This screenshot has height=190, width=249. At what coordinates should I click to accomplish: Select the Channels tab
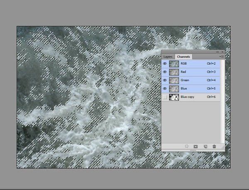pyautogui.click(x=183, y=57)
